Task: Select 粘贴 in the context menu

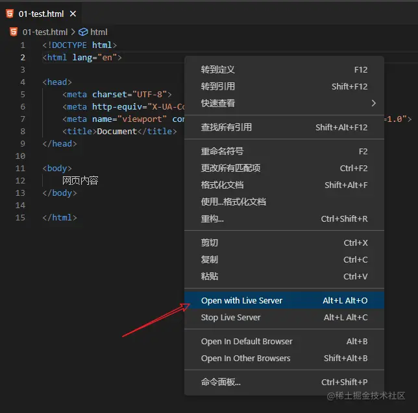Action: pyautogui.click(x=284, y=276)
